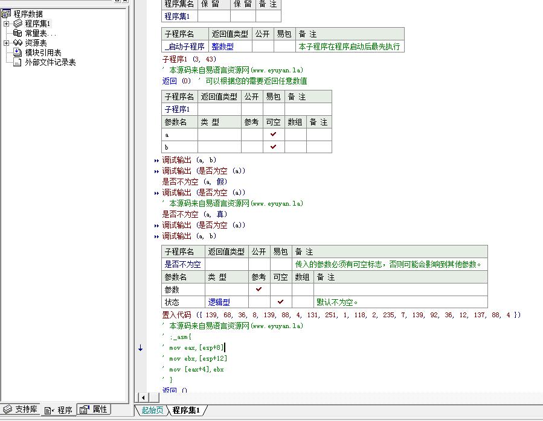This screenshot has width=543, height=421.
Task: Open 常量表 in the project tree
Action: pos(40,33)
